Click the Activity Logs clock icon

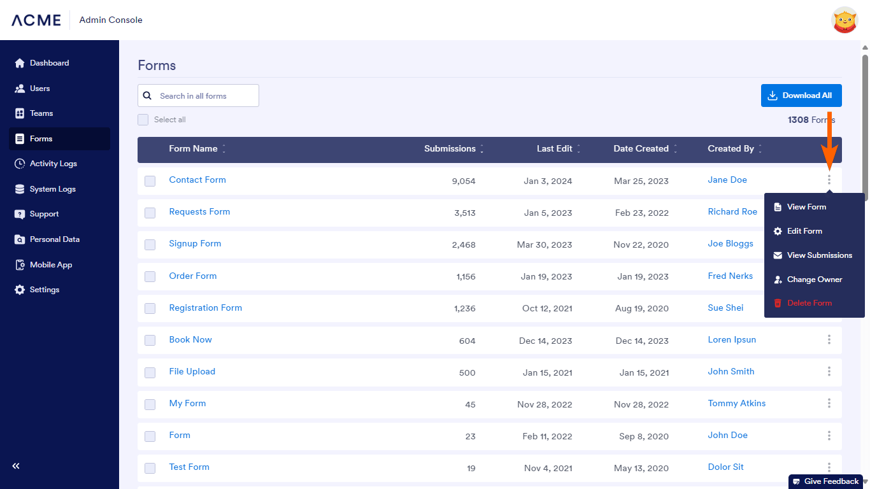[x=20, y=164]
